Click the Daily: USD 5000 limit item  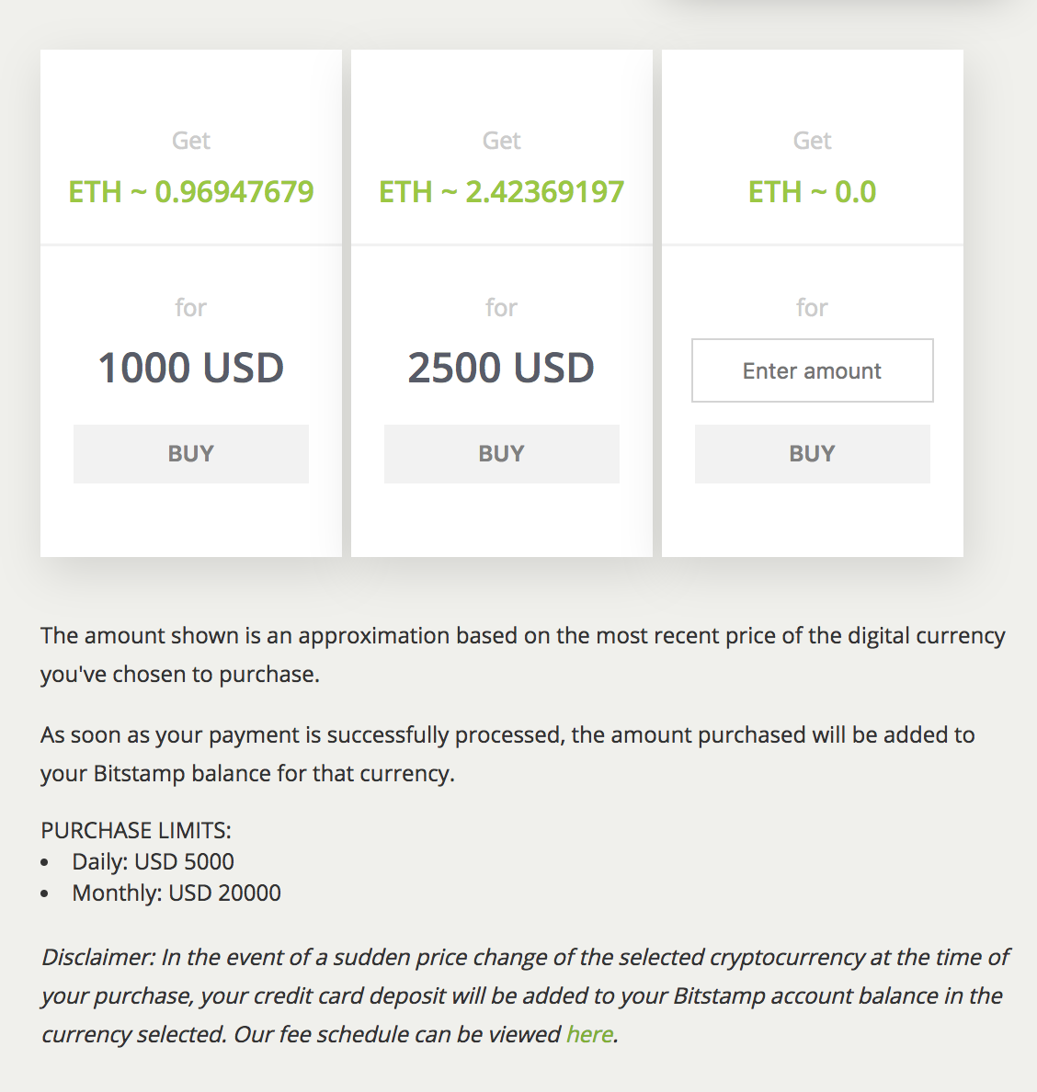click(153, 861)
